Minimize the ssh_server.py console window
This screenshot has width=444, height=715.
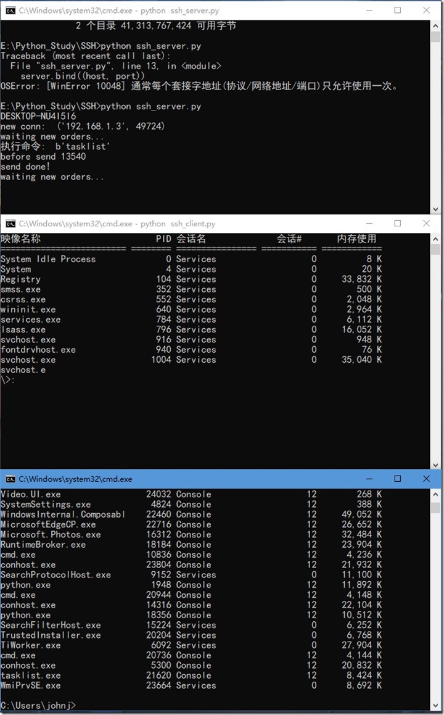[369, 10]
